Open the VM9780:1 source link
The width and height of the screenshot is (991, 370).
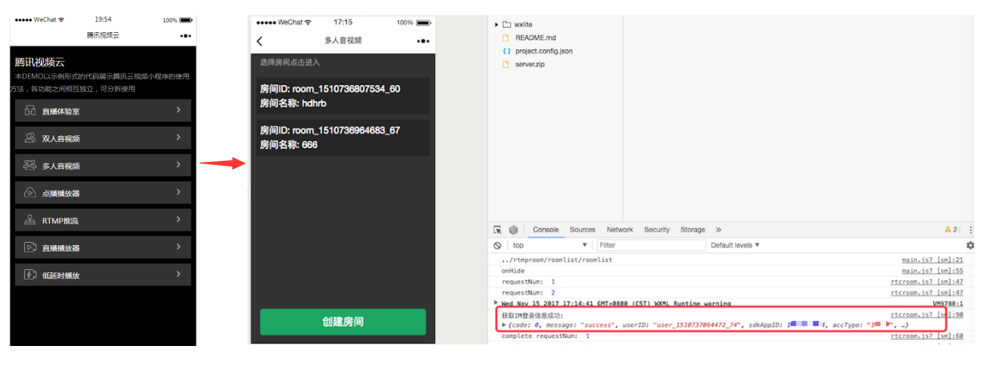tap(948, 304)
